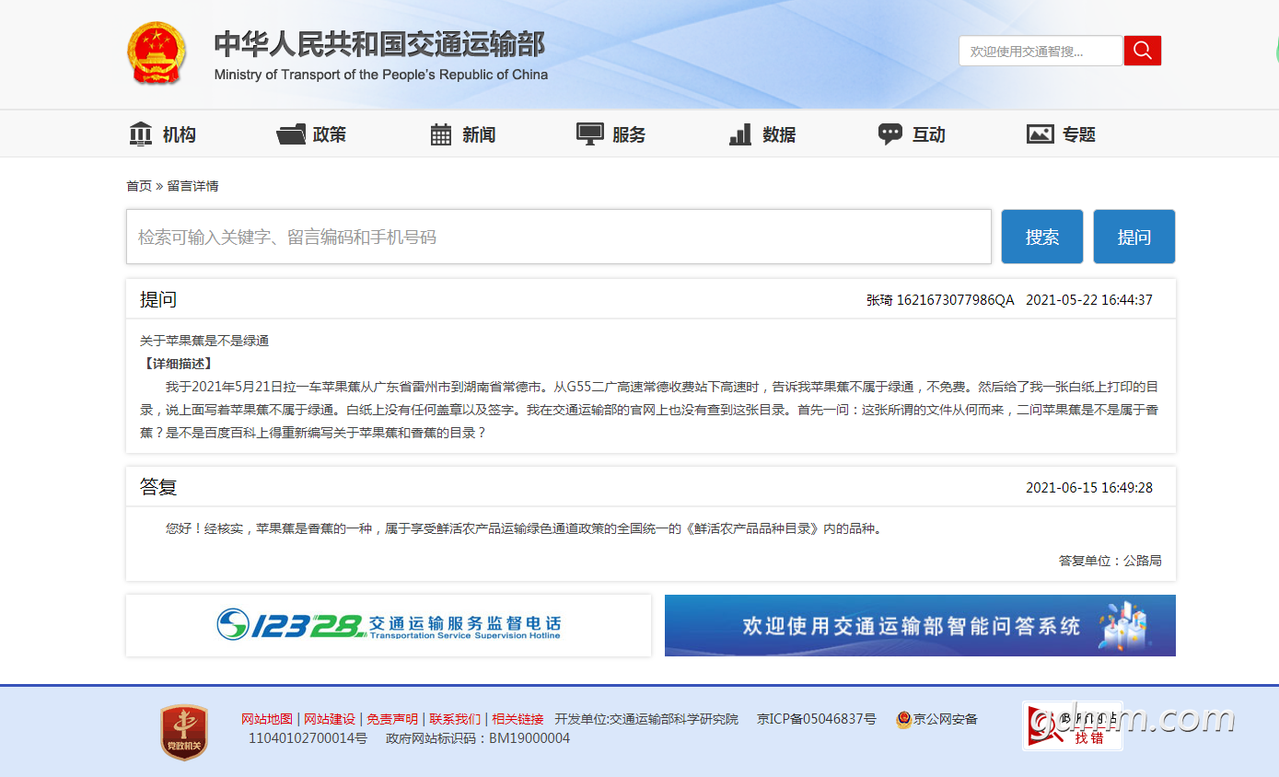Open the 网站建设 footer link

[330, 719]
